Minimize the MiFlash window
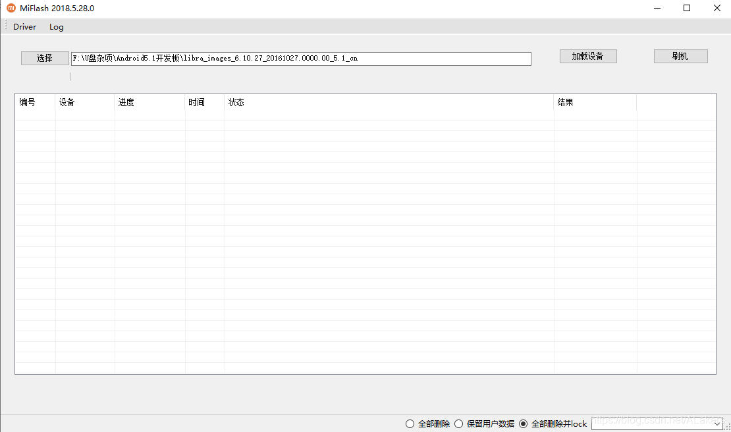This screenshot has height=432, width=731. (657, 8)
